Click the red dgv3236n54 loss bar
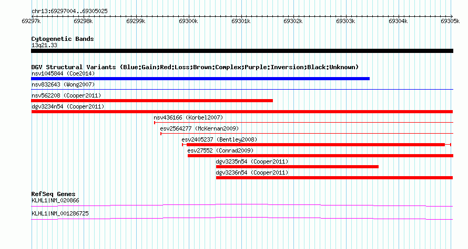The height and width of the screenshot is (249, 468). pos(334,178)
